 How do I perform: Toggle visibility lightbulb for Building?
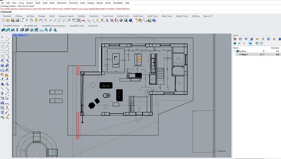pyautogui.click(x=264, y=51)
